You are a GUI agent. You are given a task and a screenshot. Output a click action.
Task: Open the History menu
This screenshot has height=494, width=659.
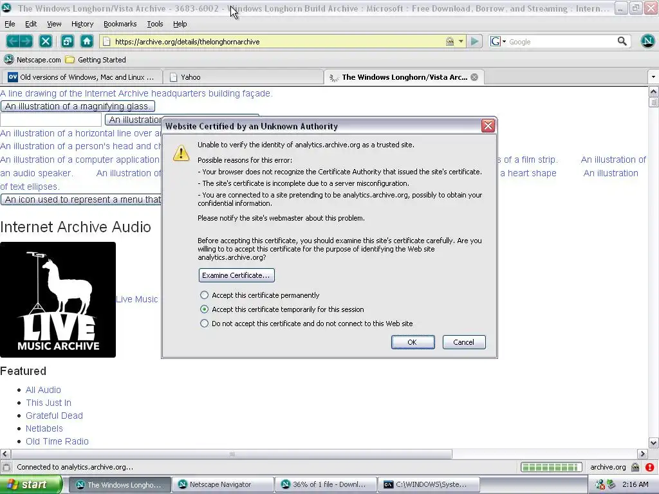[x=82, y=24]
